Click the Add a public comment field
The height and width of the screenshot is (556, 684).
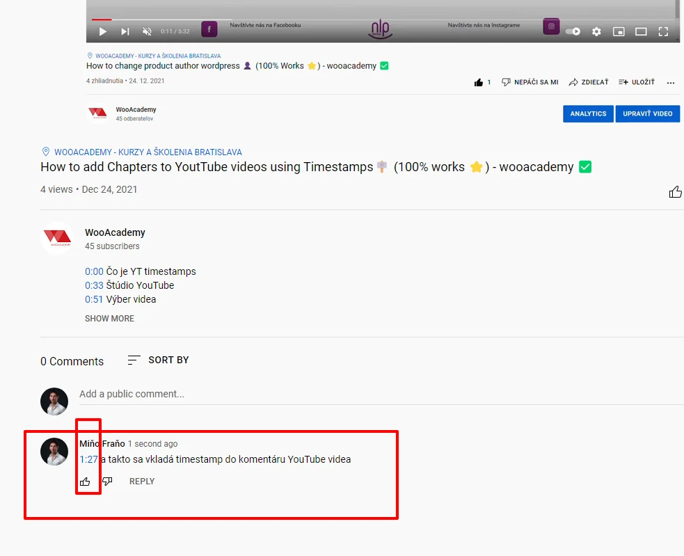[209, 394]
